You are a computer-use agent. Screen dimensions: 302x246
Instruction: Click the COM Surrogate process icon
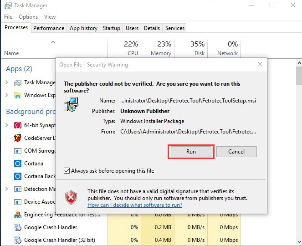click(18, 151)
